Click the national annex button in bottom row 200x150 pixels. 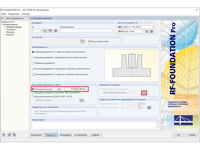(81, 135)
